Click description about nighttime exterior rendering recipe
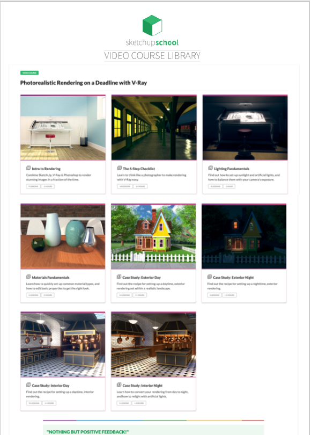The image size is (311, 435). (x=242, y=286)
